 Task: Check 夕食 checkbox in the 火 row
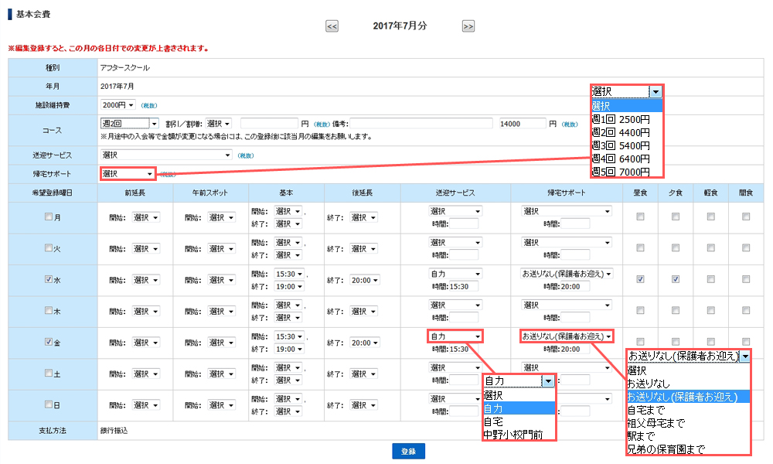point(676,247)
